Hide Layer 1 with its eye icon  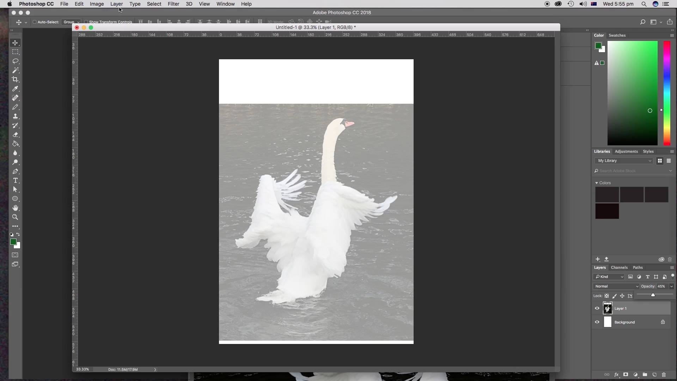coord(597,308)
